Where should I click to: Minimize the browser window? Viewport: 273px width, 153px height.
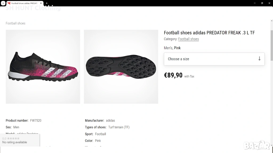[255, 3]
